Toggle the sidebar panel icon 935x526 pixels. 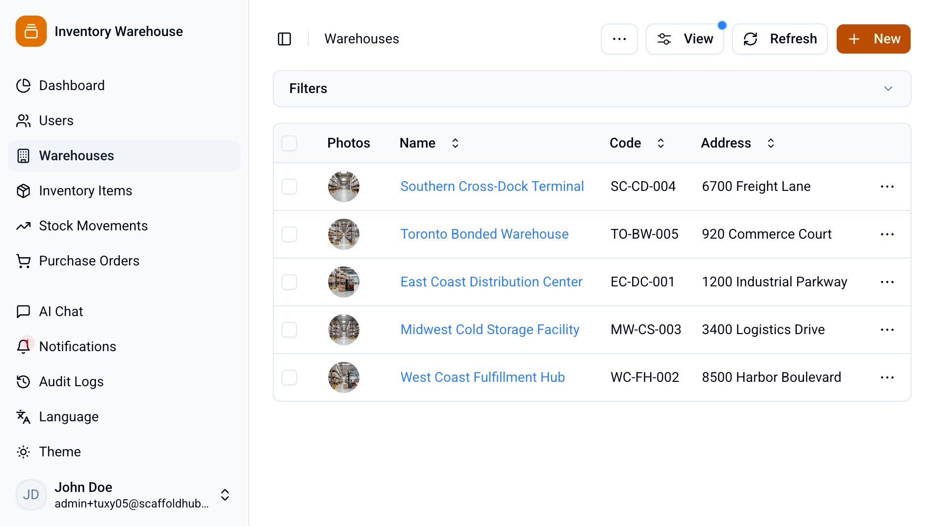[x=284, y=39]
